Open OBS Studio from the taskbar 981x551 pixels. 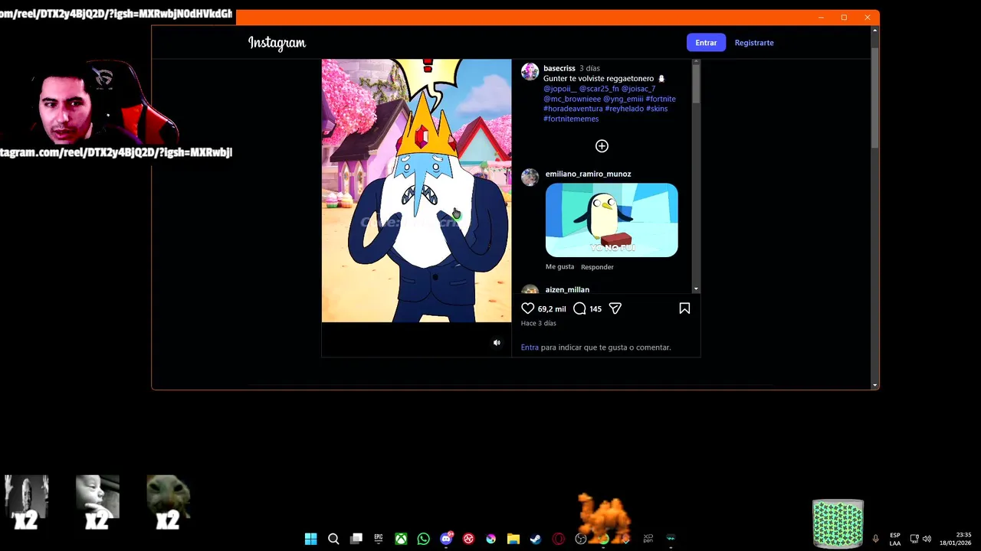click(581, 539)
